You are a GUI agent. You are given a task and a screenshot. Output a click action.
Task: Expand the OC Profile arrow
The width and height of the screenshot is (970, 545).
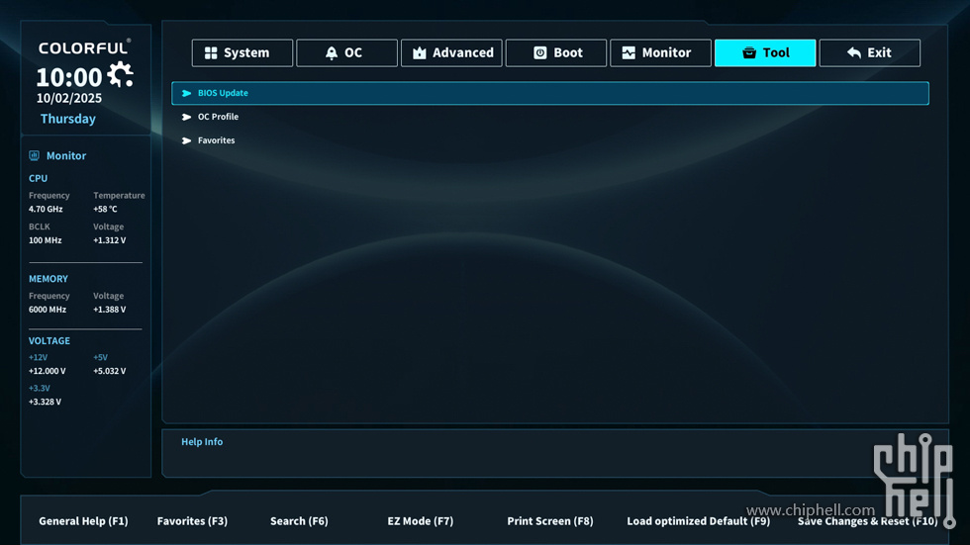pos(186,117)
